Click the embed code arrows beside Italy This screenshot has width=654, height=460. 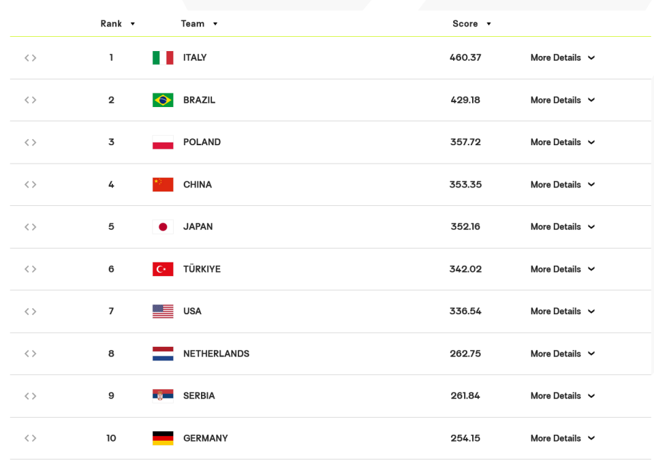[x=30, y=58]
